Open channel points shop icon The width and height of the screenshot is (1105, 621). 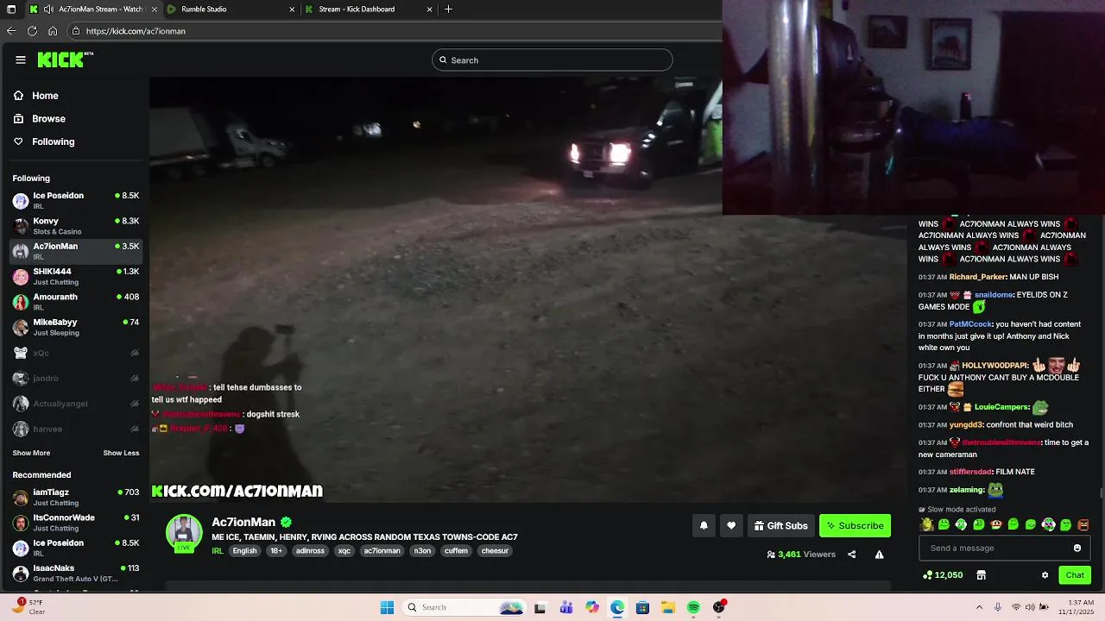click(x=981, y=575)
